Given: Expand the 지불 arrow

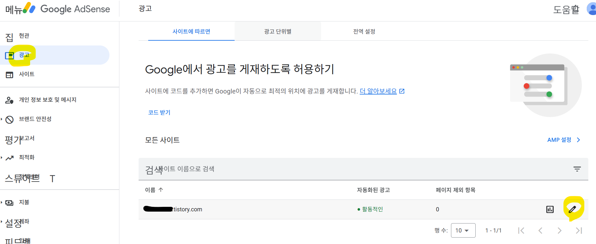Looking at the screenshot, I should (2, 202).
